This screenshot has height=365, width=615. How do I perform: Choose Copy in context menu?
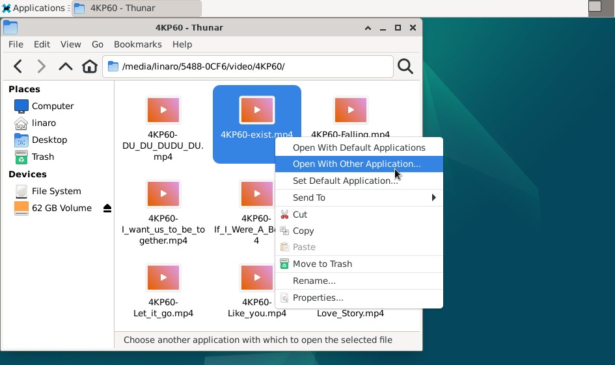pyautogui.click(x=359, y=231)
